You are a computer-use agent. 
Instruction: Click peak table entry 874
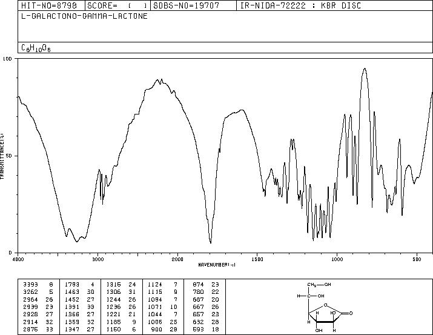[x=198, y=285]
